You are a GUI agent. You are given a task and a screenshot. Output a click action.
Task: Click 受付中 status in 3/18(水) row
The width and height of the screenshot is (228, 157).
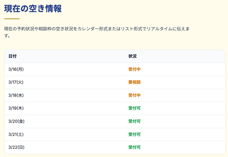coord(134,95)
